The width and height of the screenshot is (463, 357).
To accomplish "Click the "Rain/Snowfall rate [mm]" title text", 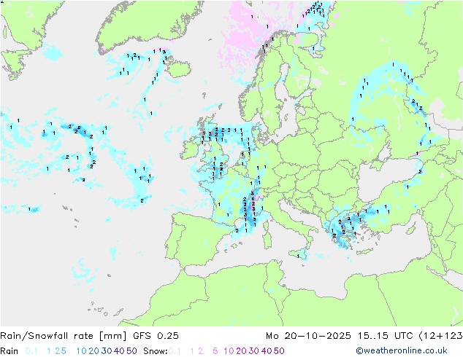I will tap(64, 336).
